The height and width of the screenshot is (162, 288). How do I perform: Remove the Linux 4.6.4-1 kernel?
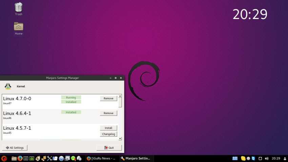(x=108, y=113)
